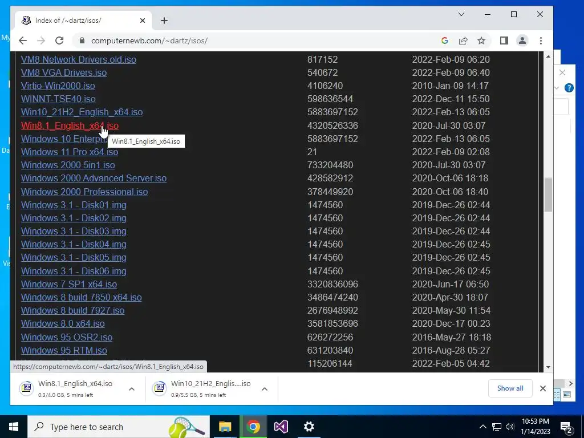This screenshot has height=438, width=584.
Task: Open Visual Studio from the taskbar
Action: (x=281, y=427)
